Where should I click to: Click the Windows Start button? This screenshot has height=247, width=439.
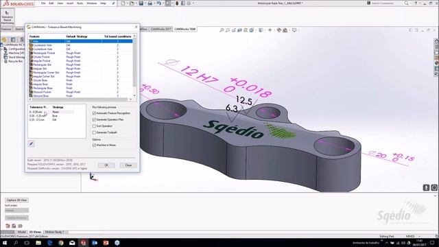[5, 243]
